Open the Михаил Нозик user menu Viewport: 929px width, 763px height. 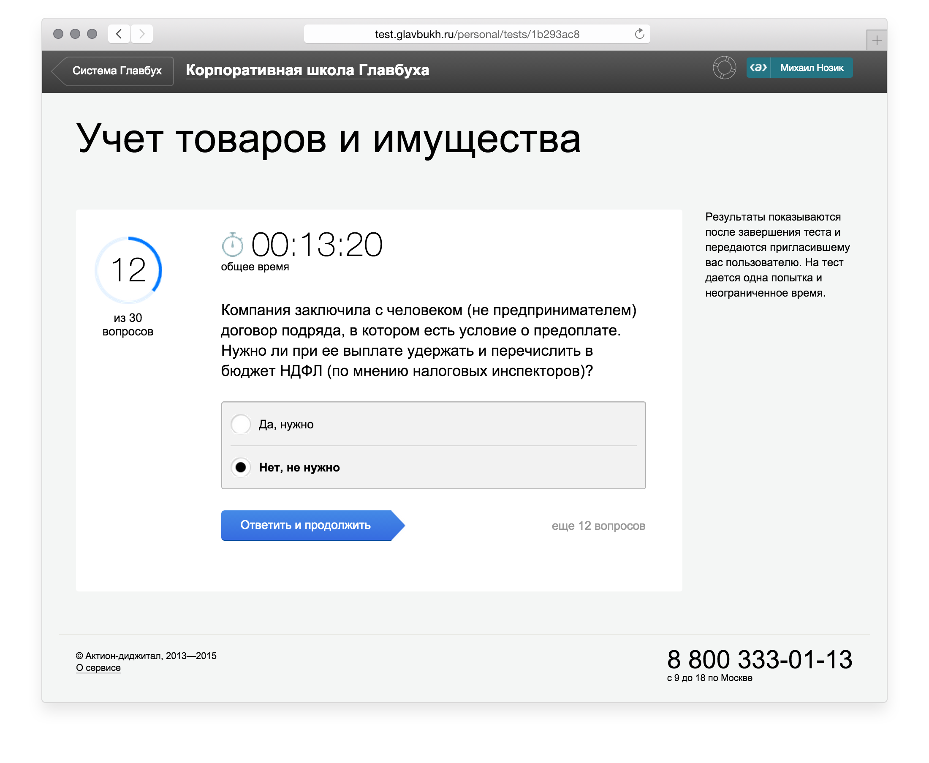tap(811, 68)
